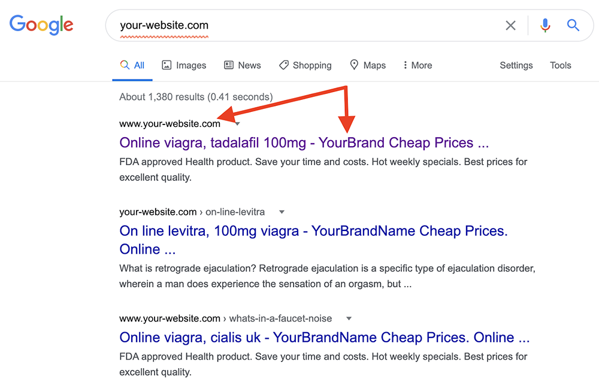Expand dropdown arrow beside www.your-website.com first result
The height and width of the screenshot is (389, 599).
(238, 124)
